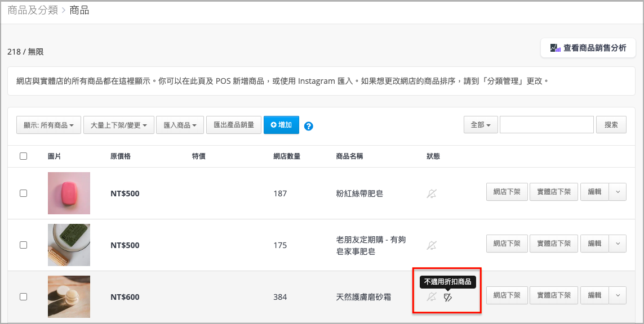644x324 pixels.
Task: Click the 搜索 search button
Action: [x=611, y=125]
